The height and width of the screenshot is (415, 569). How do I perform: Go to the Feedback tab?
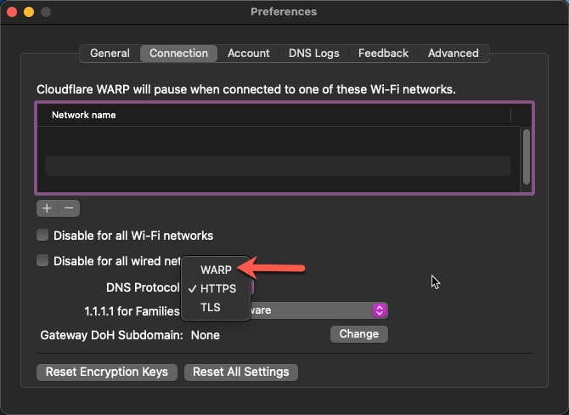[x=383, y=54]
